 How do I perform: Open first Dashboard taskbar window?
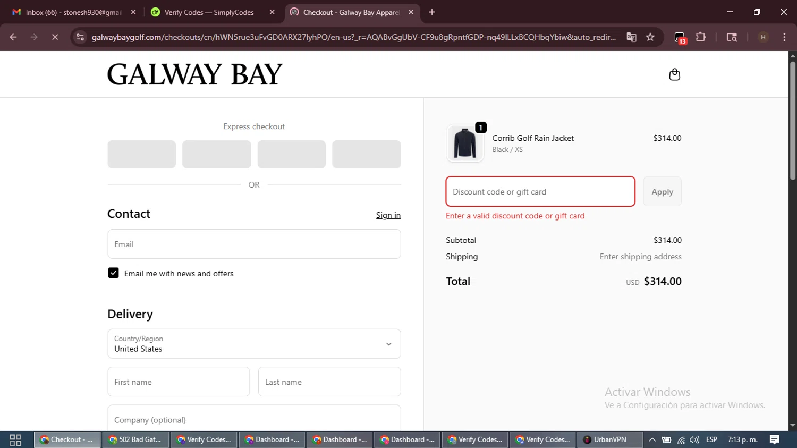coord(272,440)
